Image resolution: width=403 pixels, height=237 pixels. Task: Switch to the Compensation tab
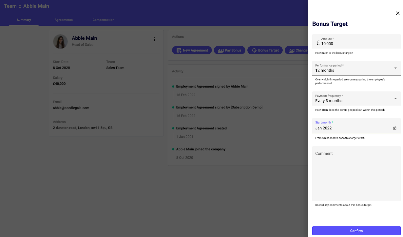tap(103, 20)
